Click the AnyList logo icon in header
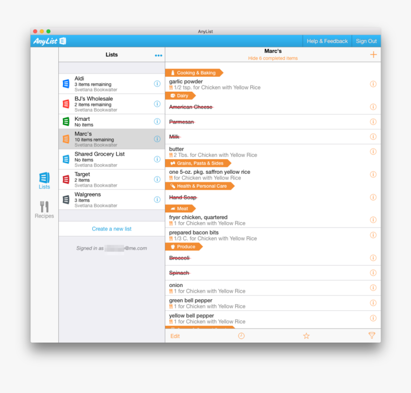Image resolution: width=411 pixels, height=393 pixels. pos(62,41)
